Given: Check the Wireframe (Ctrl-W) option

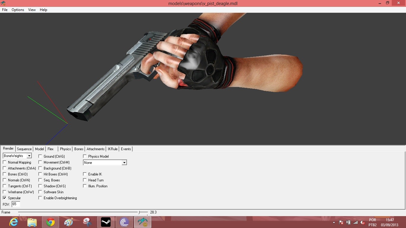Looking at the screenshot, I should (4, 192).
